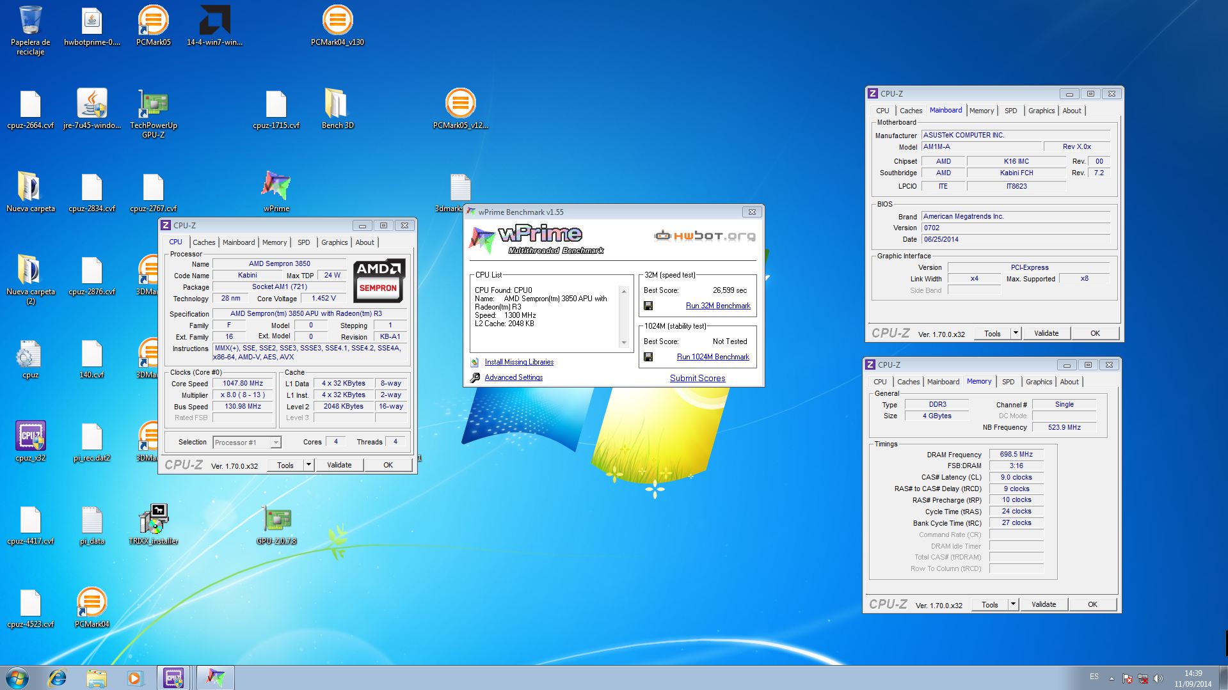Viewport: 1228px width, 690px height.
Task: Click the save icon beside Run 1024M Benchmark
Action: click(x=648, y=357)
